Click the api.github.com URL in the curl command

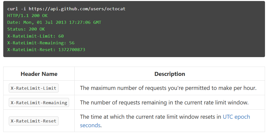click(x=77, y=9)
